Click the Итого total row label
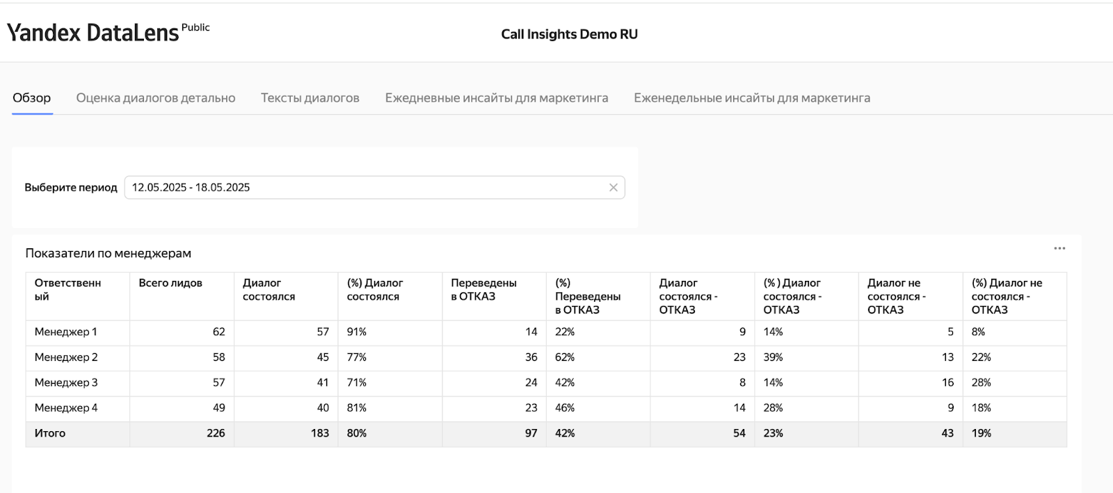The width and height of the screenshot is (1113, 493). (50, 433)
